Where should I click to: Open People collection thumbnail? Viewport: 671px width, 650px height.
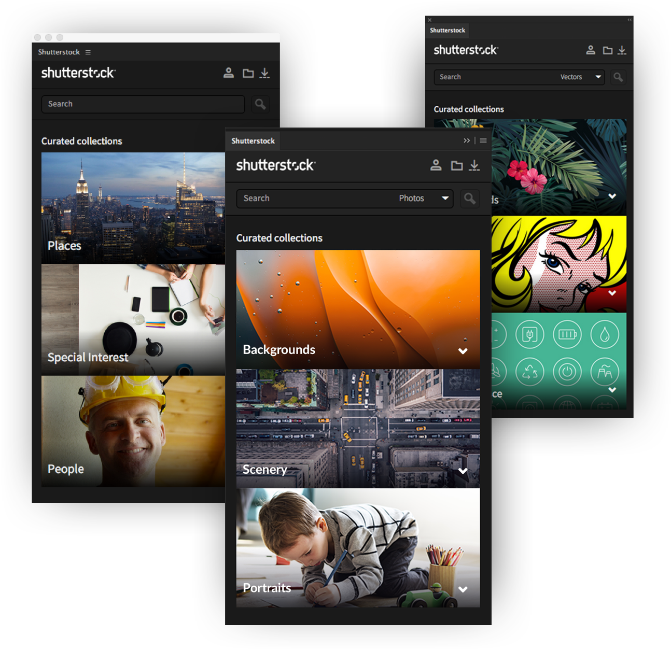point(133,431)
